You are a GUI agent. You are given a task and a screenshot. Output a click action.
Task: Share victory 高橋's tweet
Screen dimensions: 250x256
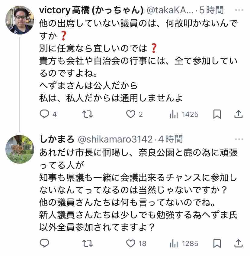tap(239, 114)
